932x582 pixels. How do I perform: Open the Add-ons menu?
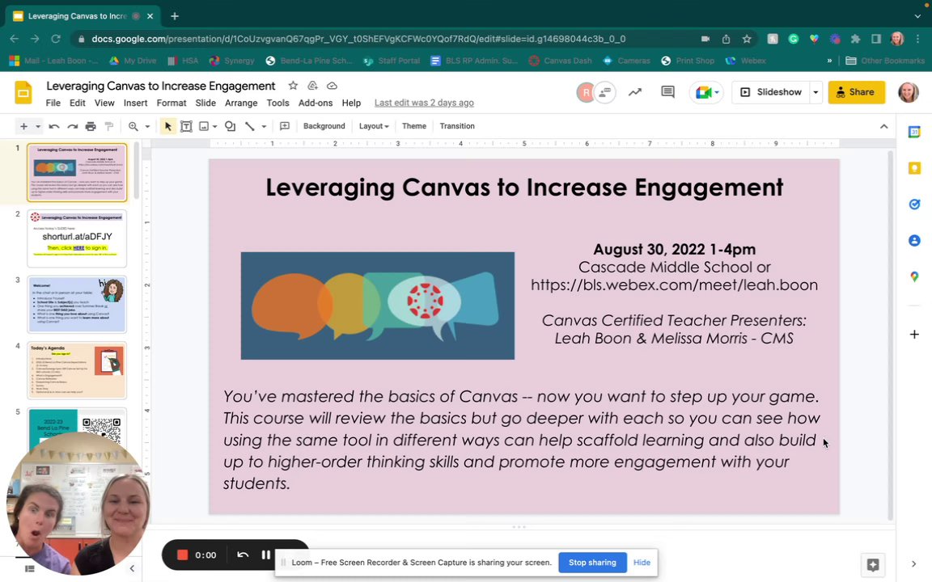coord(316,103)
